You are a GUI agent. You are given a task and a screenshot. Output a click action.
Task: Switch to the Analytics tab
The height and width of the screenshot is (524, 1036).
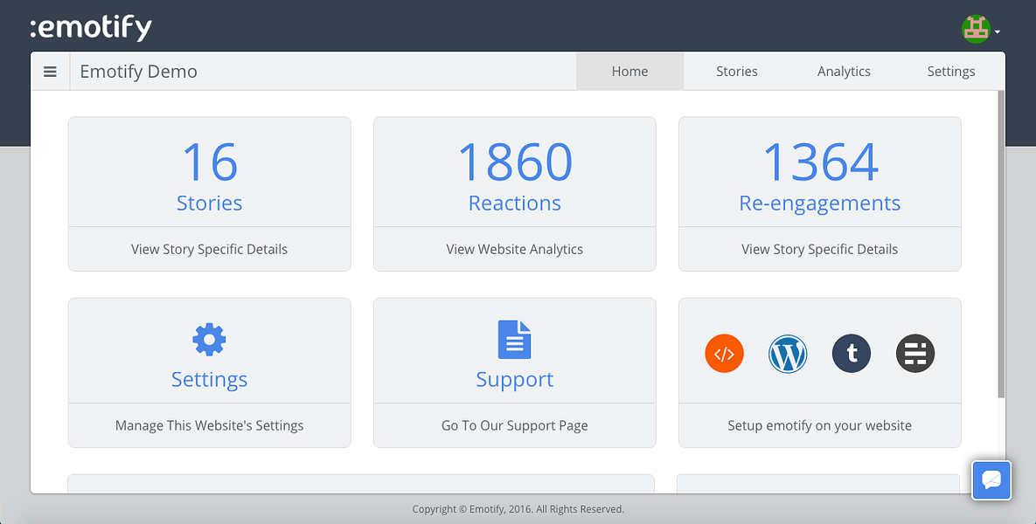(x=844, y=72)
